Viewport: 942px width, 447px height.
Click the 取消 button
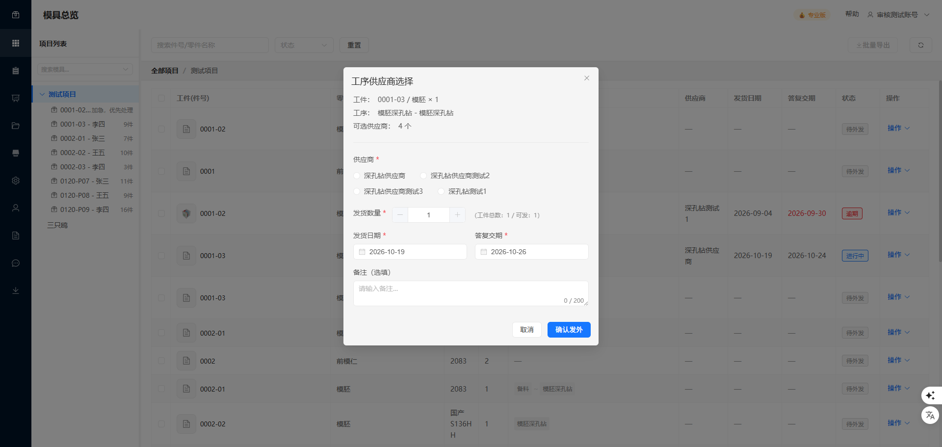(527, 330)
